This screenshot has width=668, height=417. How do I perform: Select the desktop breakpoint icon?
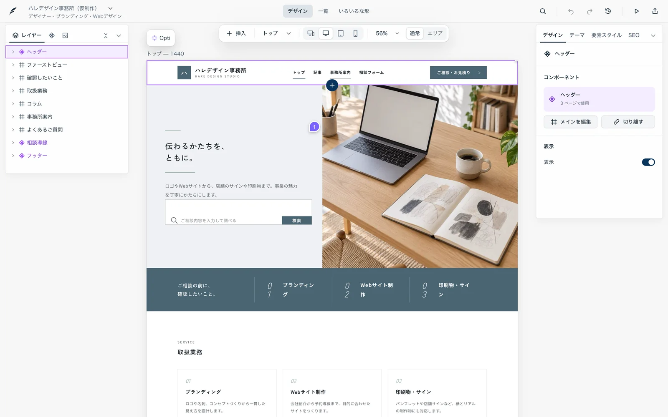point(326,33)
